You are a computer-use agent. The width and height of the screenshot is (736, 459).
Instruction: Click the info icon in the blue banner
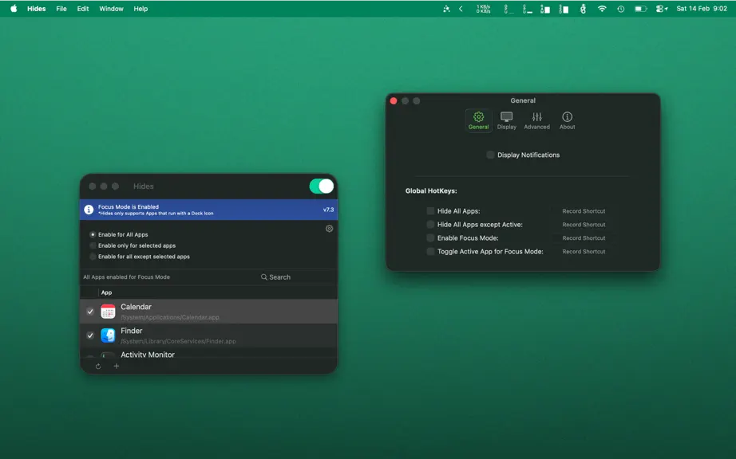pos(89,210)
